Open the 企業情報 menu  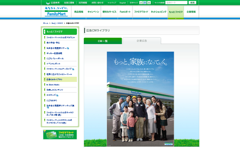(x=191, y=12)
